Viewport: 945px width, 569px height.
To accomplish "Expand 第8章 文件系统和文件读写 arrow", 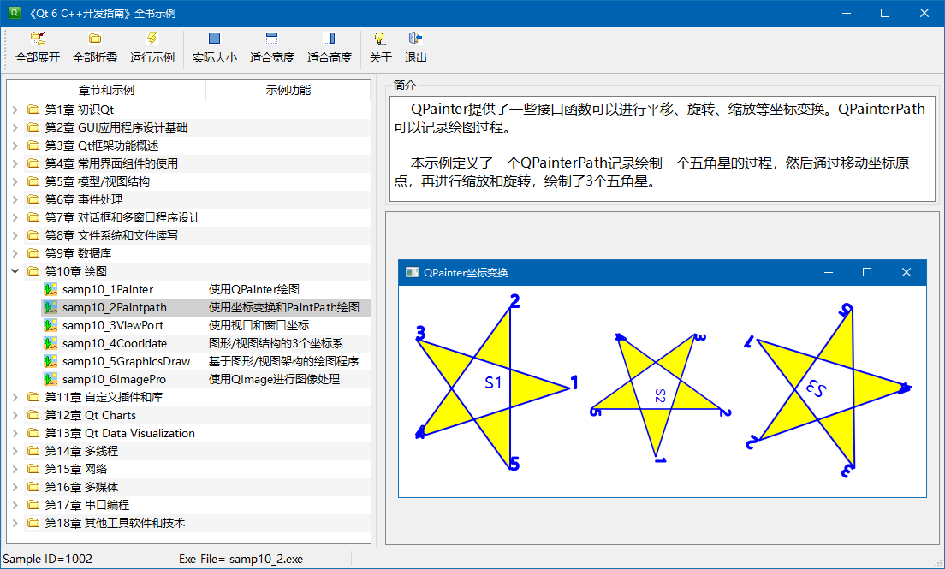I will click(15, 235).
